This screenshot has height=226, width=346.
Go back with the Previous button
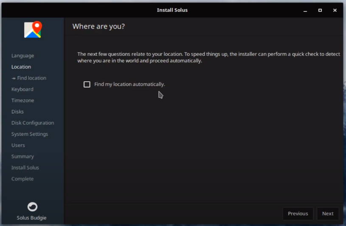298,213
